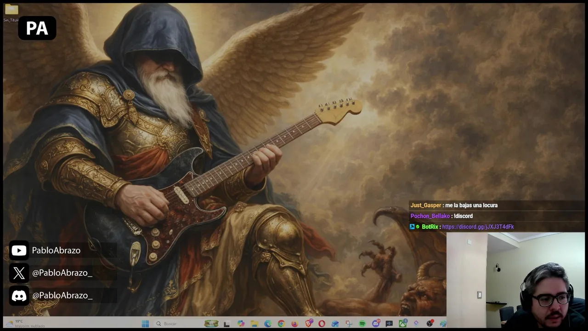Click the BotRix username in chat

(x=430, y=227)
